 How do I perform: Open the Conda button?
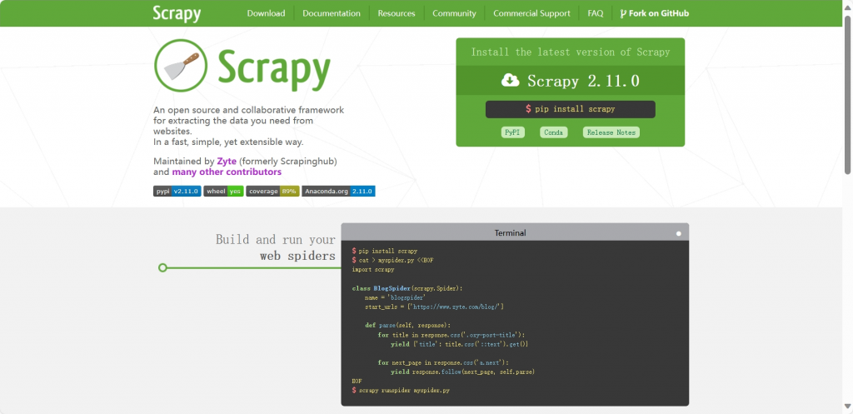tap(554, 132)
